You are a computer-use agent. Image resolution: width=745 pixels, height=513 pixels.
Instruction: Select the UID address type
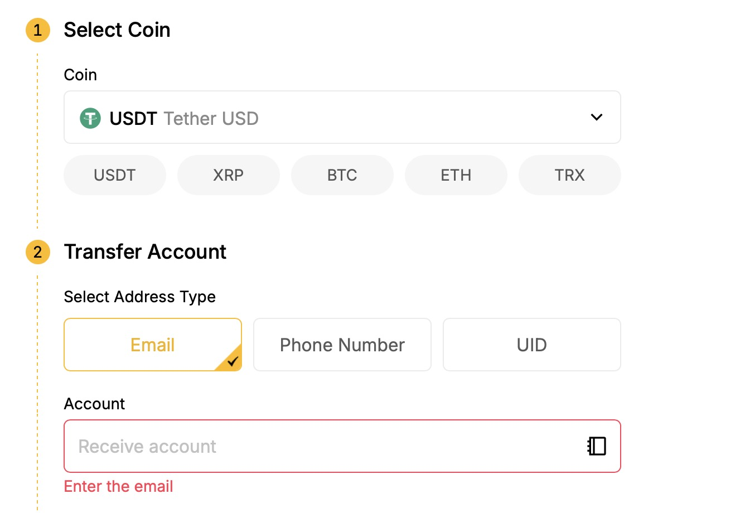(531, 345)
